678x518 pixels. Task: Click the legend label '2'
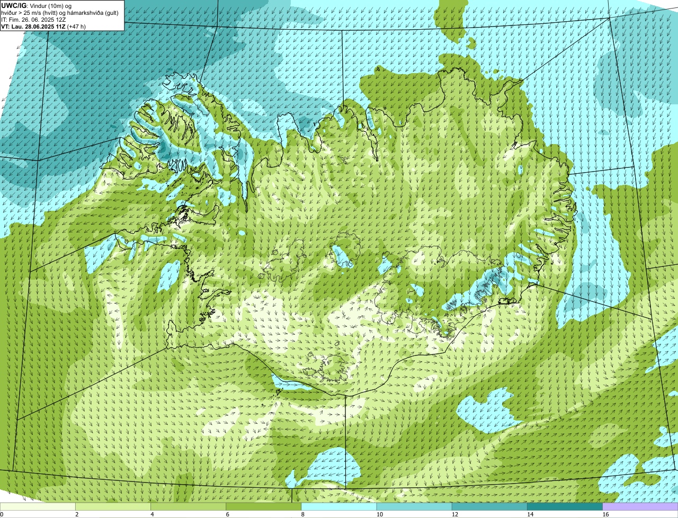click(x=77, y=514)
